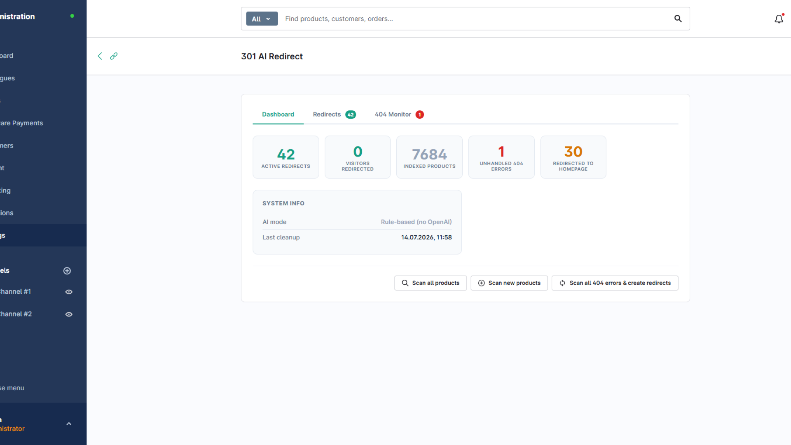
Task: Open the notifications bell
Action: 779,19
